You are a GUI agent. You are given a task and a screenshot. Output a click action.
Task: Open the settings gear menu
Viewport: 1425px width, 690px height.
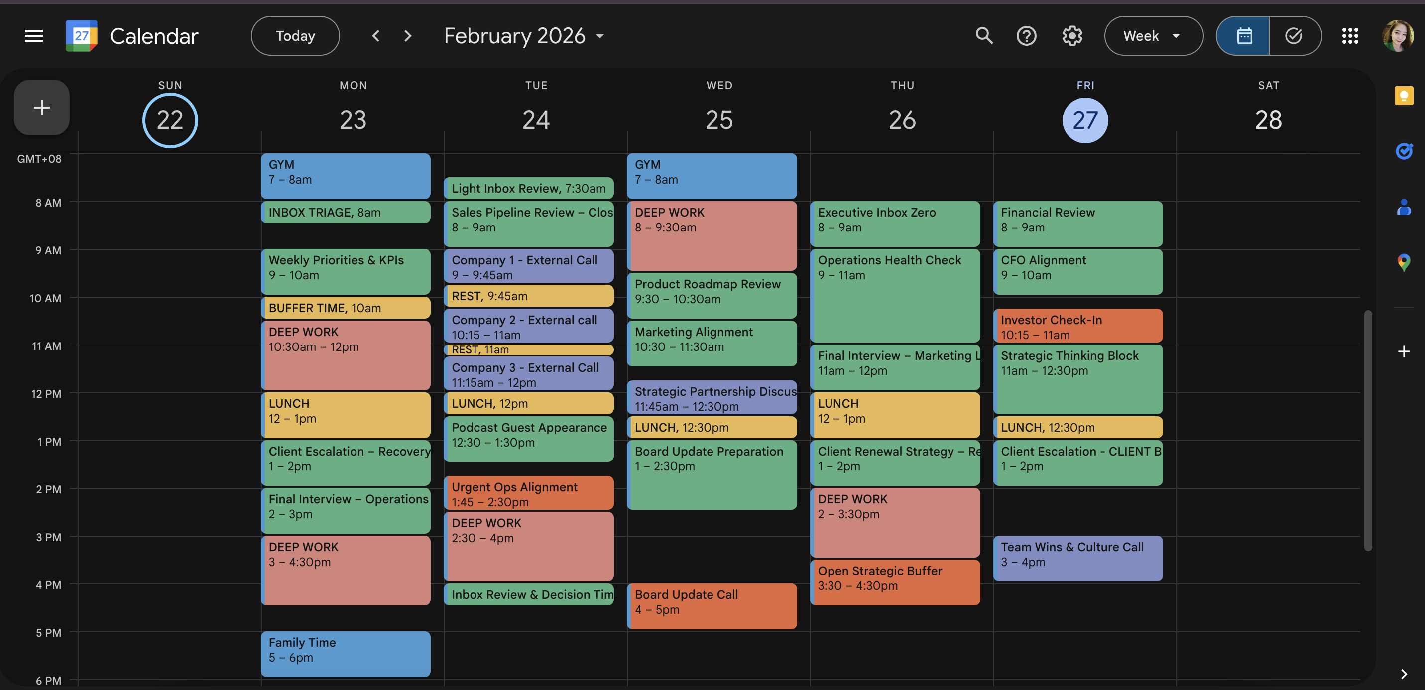coord(1071,36)
